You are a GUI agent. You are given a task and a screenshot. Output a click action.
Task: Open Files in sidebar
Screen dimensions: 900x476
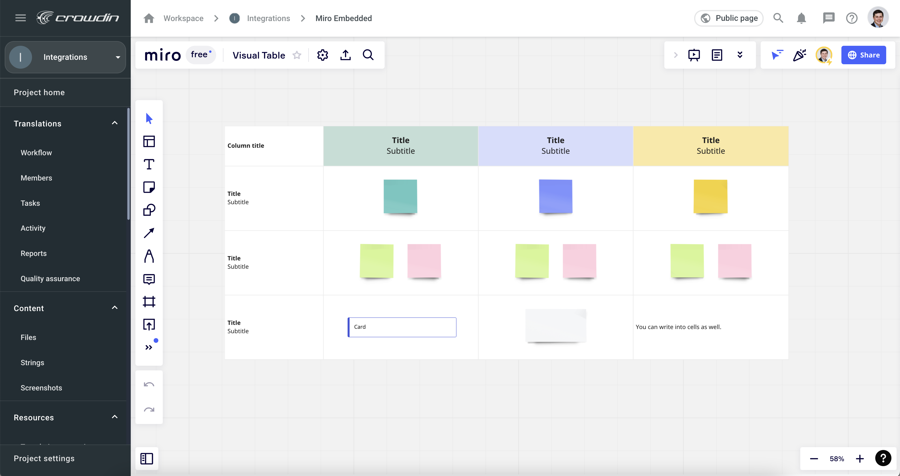(x=28, y=337)
